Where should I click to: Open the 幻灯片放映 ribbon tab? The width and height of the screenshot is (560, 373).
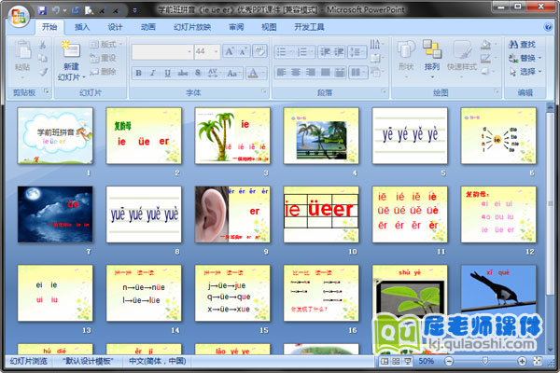pos(192,27)
